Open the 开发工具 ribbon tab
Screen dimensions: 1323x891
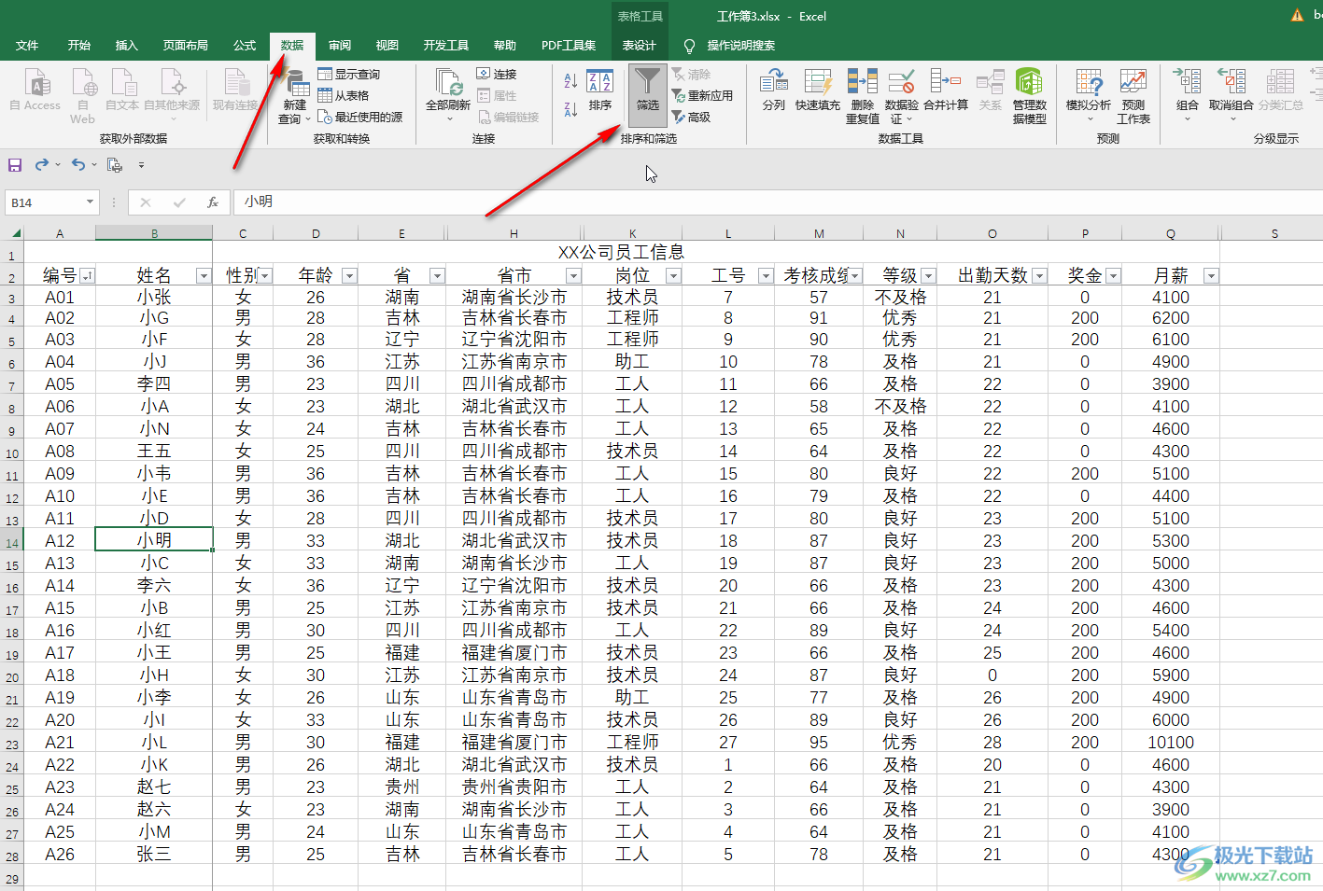click(446, 45)
